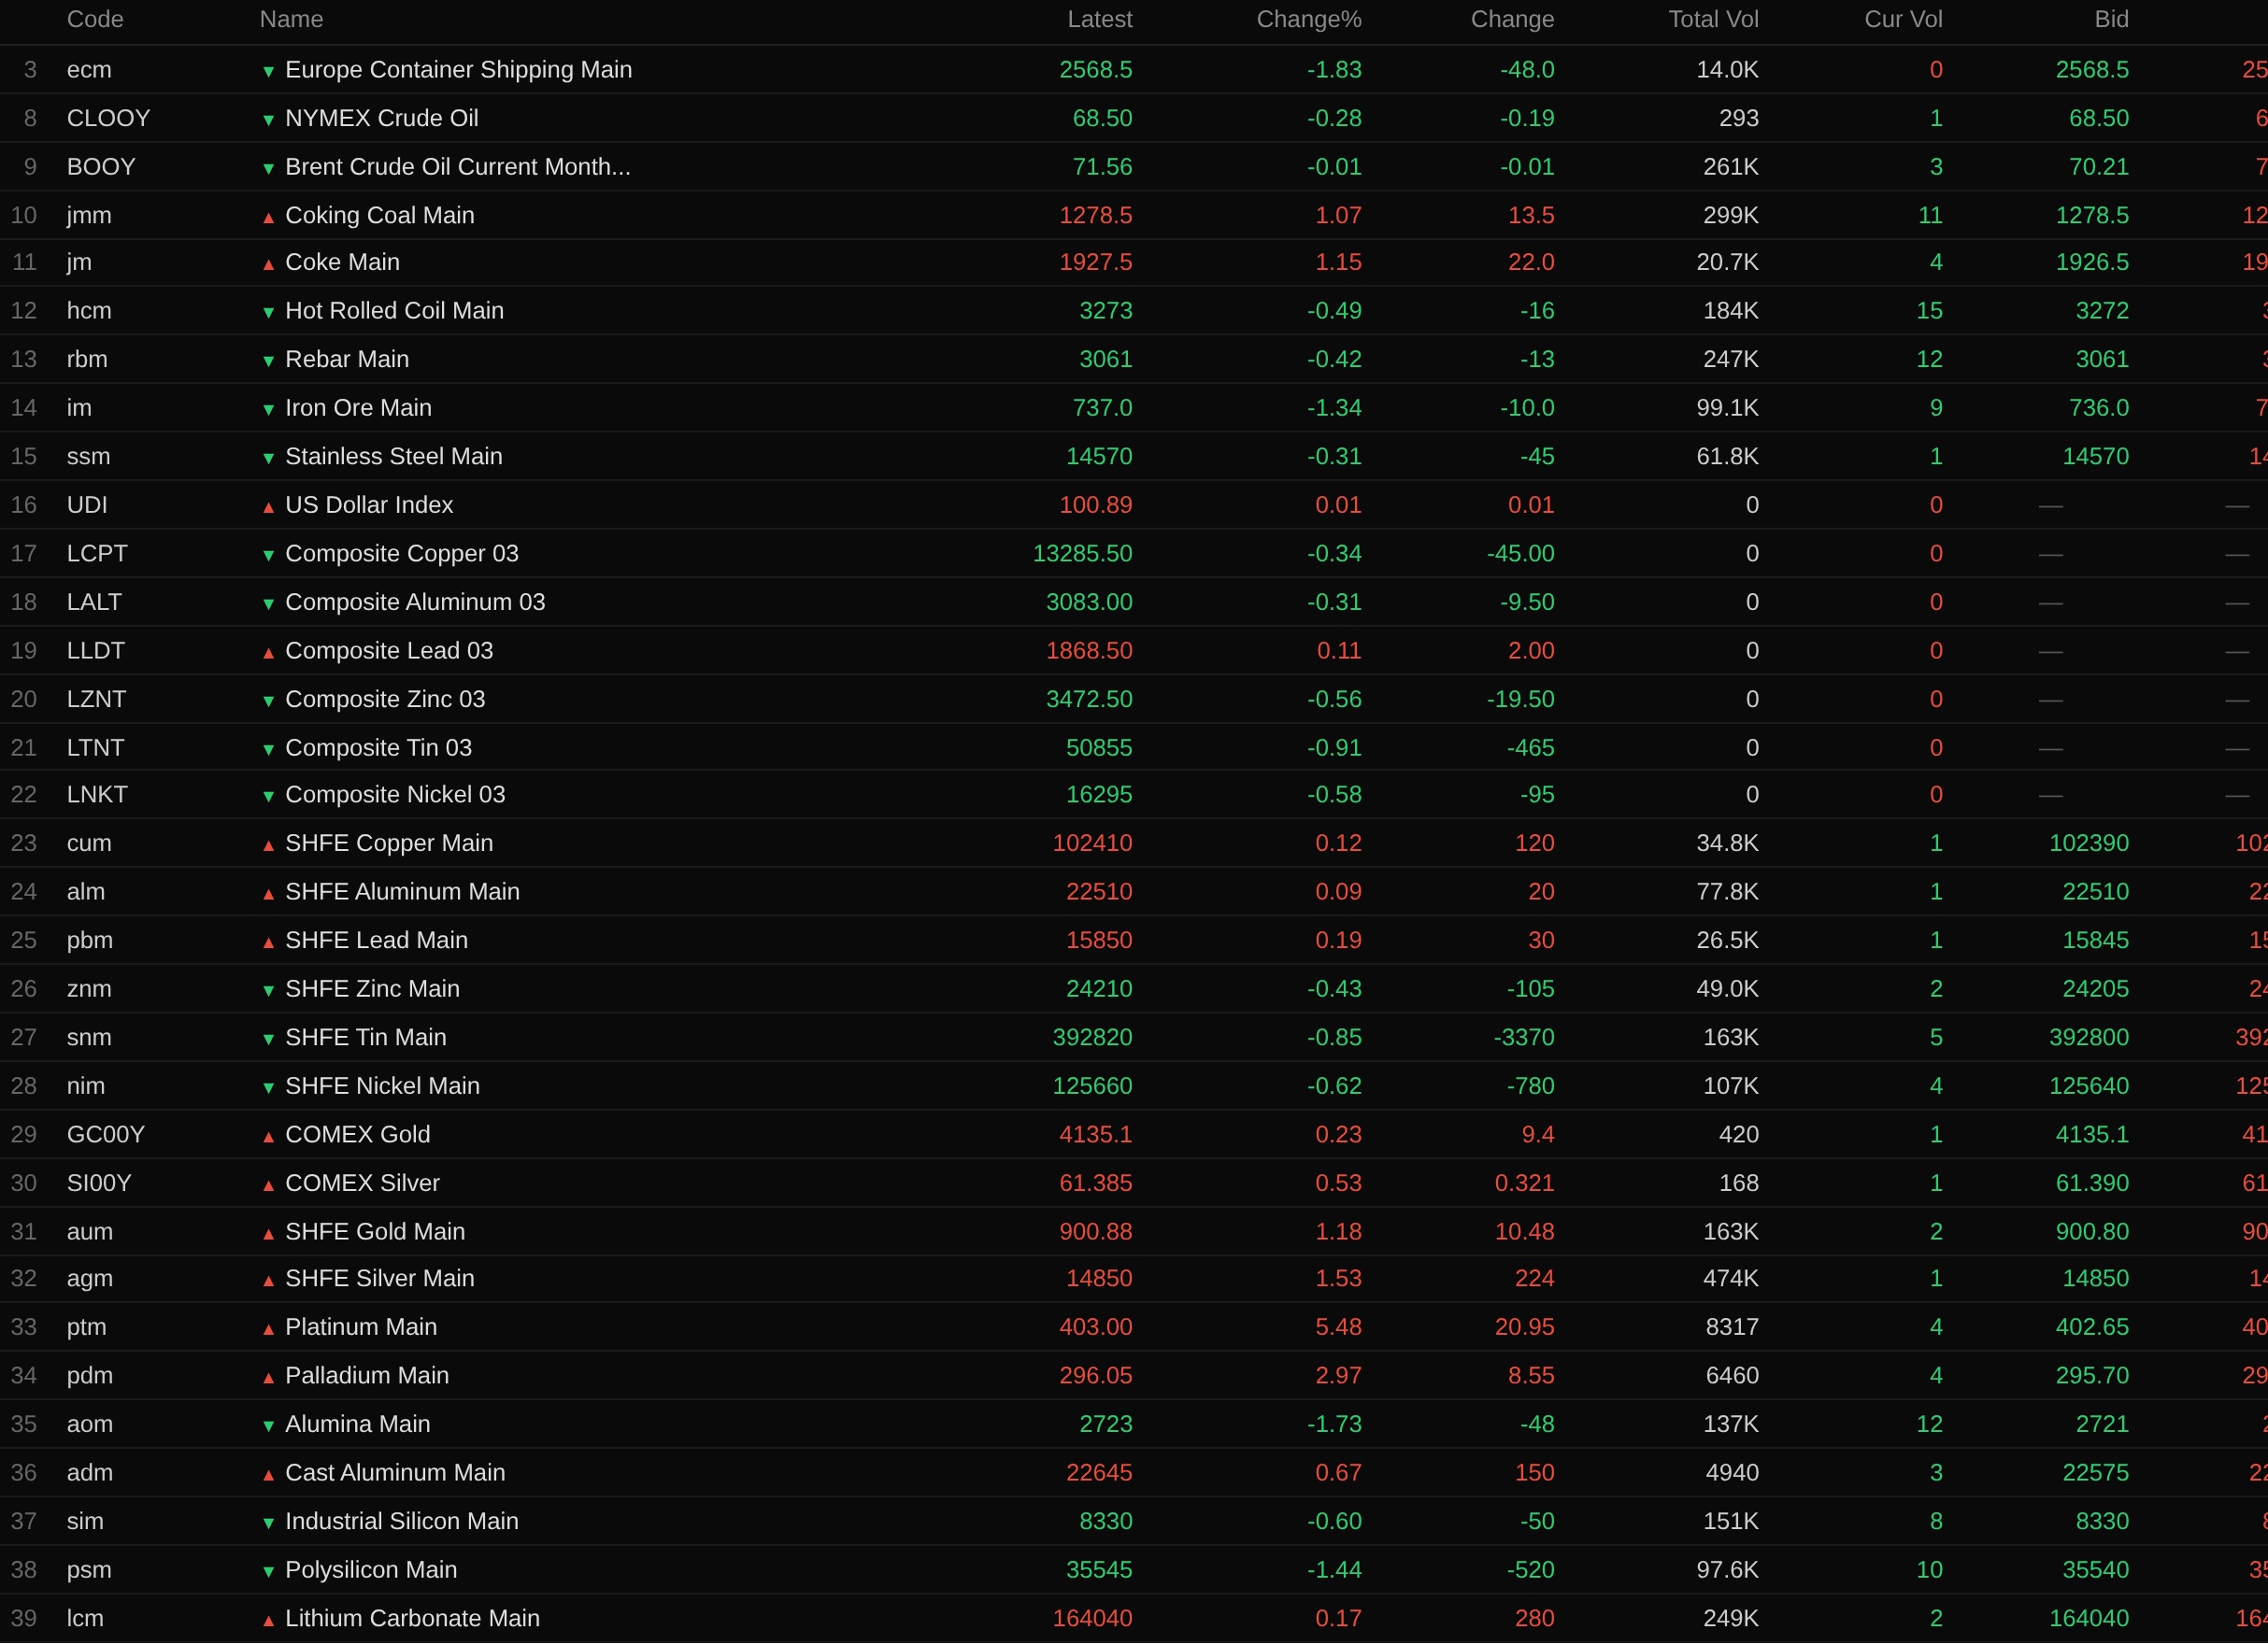Screen dimensions: 2268x1644
Task: Select Composite Nickel 03
Action: pos(395,795)
